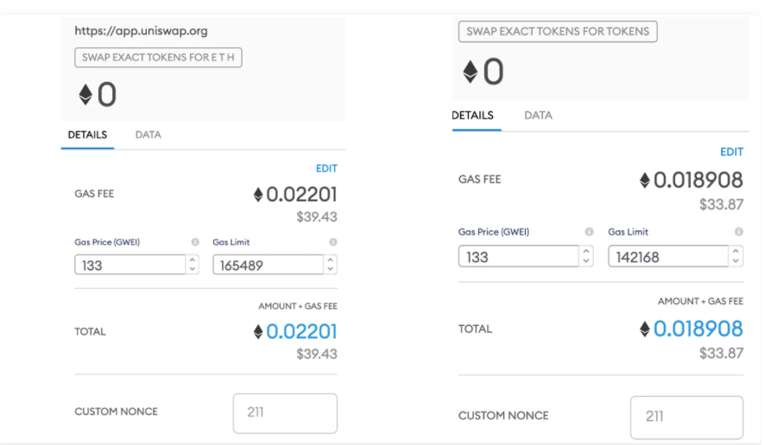Click CUSTOM NONCE label in right panel
Viewport: 764px width, 445px height.
(x=503, y=416)
